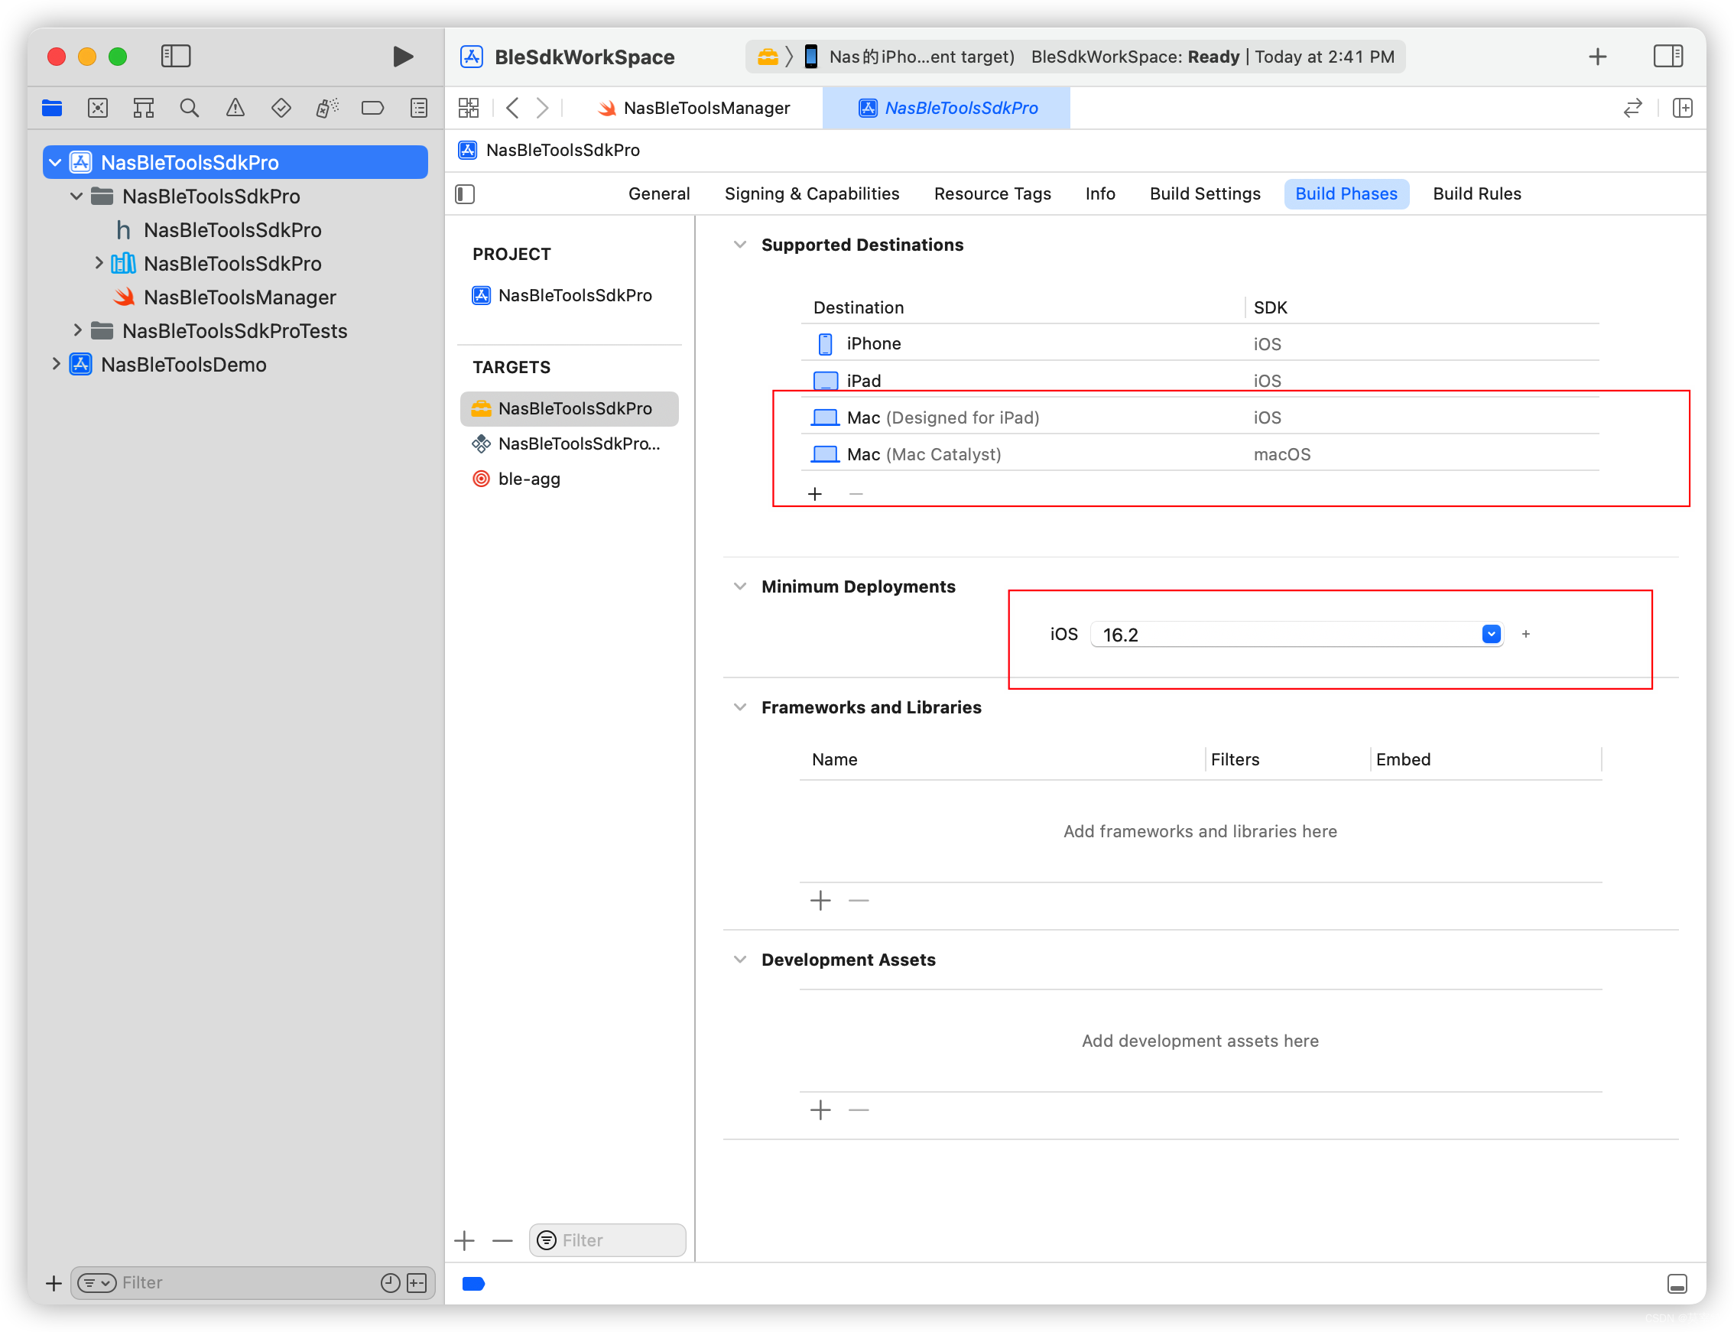Screen dimensions: 1734x1332
Task: Collapse the Supported Destinations section
Action: click(x=740, y=245)
